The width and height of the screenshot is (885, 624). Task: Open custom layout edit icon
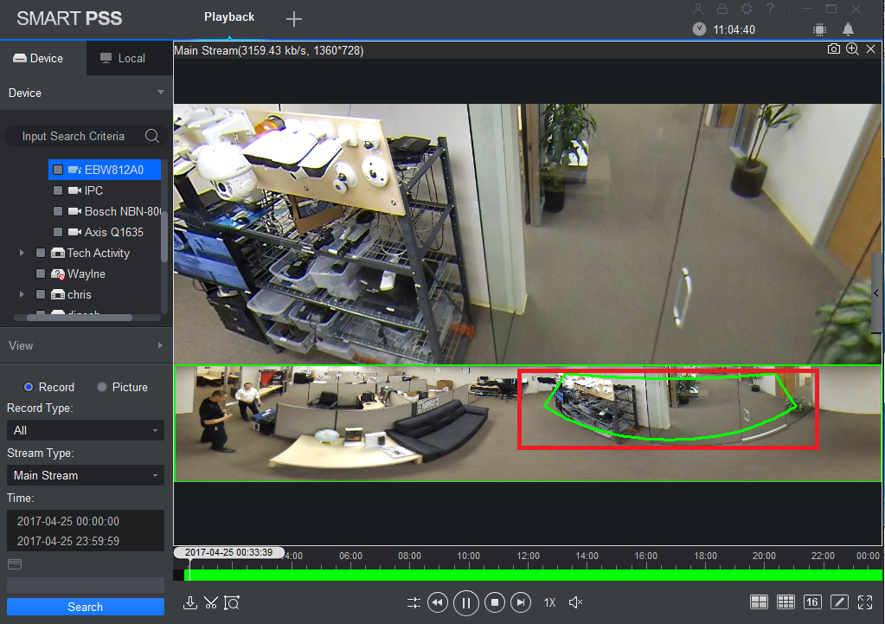(x=839, y=602)
